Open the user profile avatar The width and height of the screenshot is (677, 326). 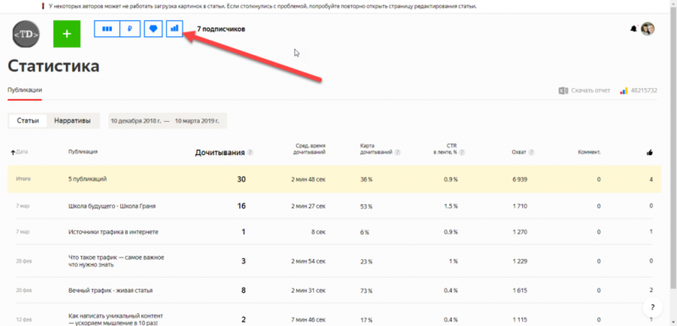coord(647,29)
